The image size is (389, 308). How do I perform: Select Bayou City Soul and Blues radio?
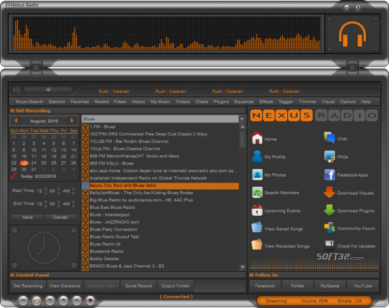[x=160, y=185]
